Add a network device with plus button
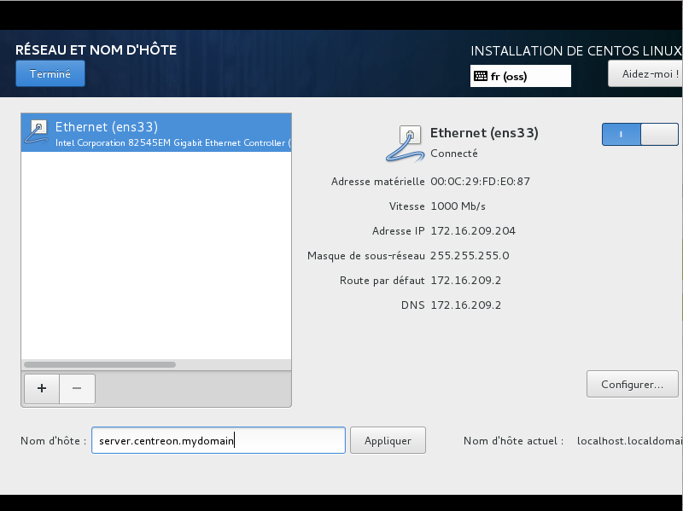 pyautogui.click(x=41, y=388)
